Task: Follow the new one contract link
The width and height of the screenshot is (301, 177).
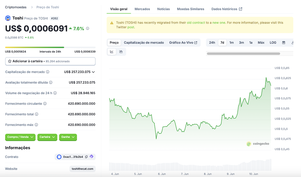Action: point(219,23)
